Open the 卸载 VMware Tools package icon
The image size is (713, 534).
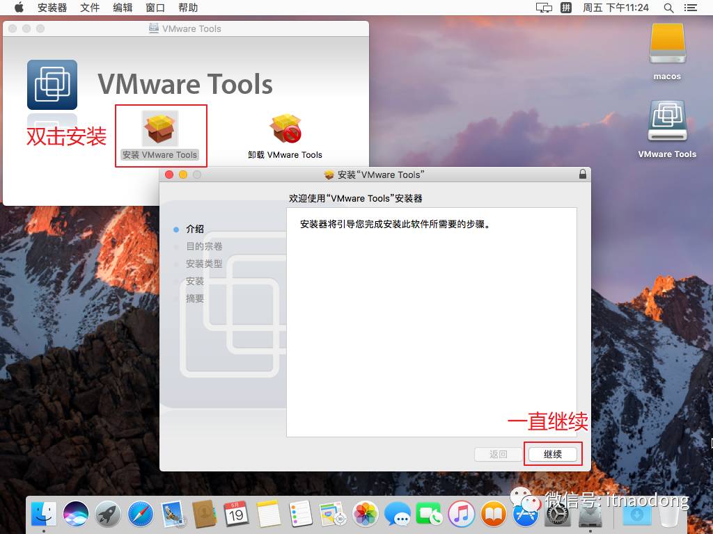click(285, 129)
